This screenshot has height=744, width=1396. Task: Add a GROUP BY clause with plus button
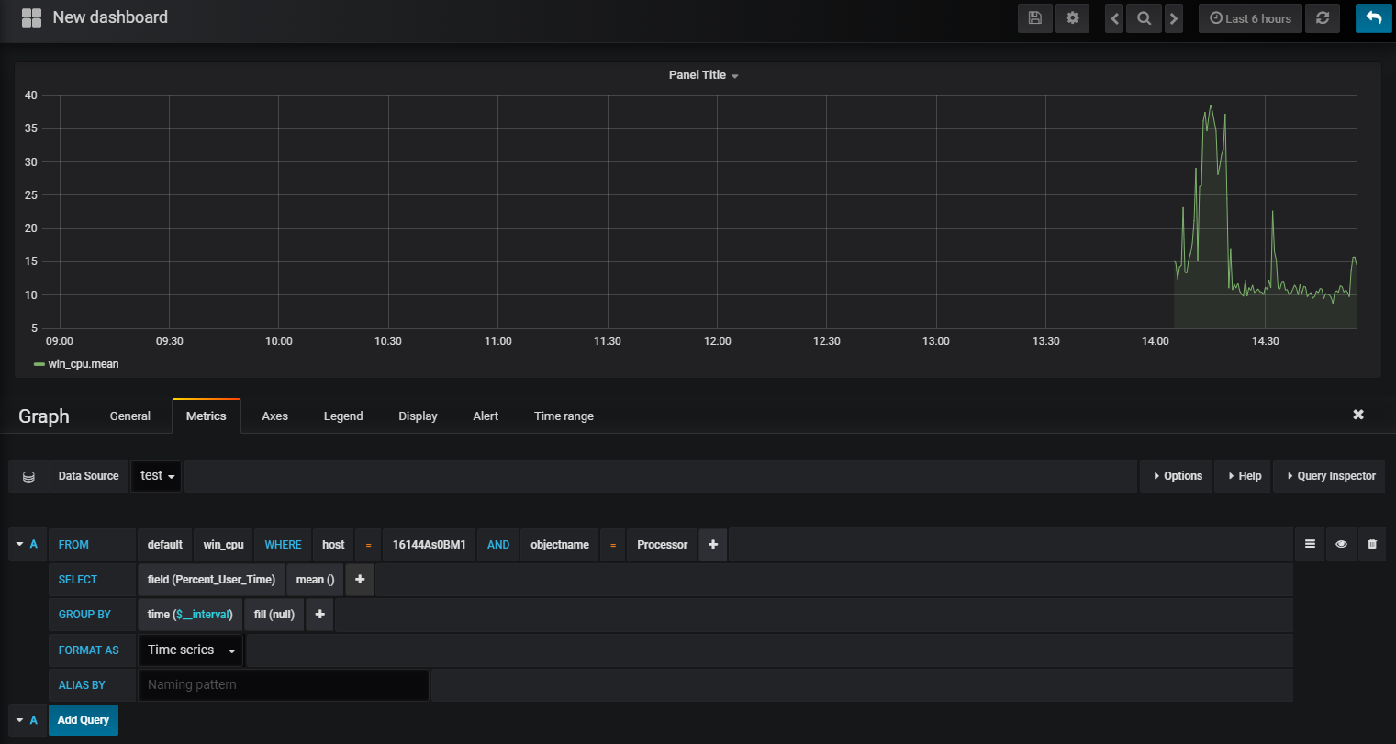click(x=319, y=614)
